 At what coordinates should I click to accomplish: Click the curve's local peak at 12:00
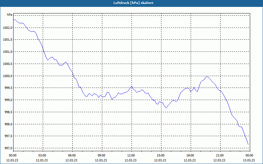132,86
